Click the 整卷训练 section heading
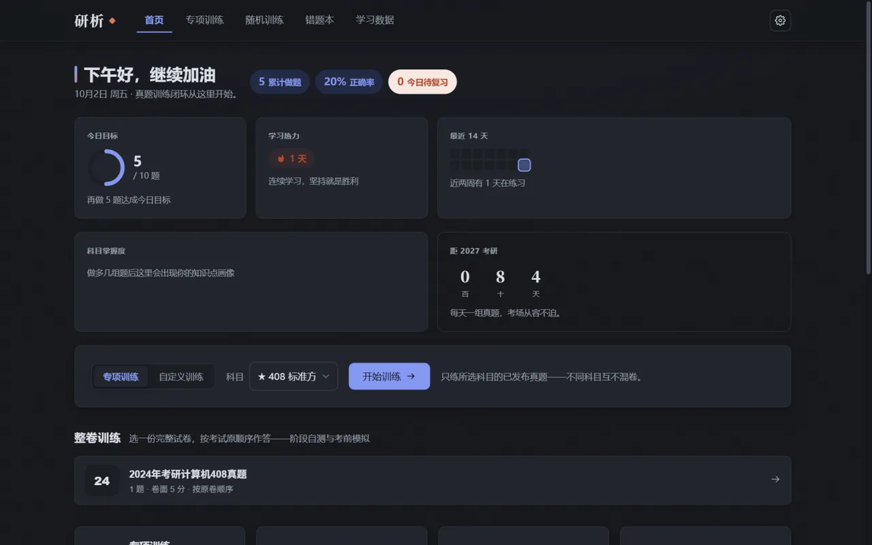This screenshot has height=545, width=872. [x=97, y=438]
